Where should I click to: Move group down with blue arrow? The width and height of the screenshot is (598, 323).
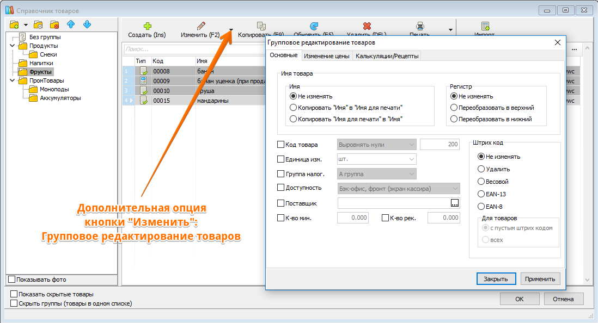pyautogui.click(x=87, y=24)
